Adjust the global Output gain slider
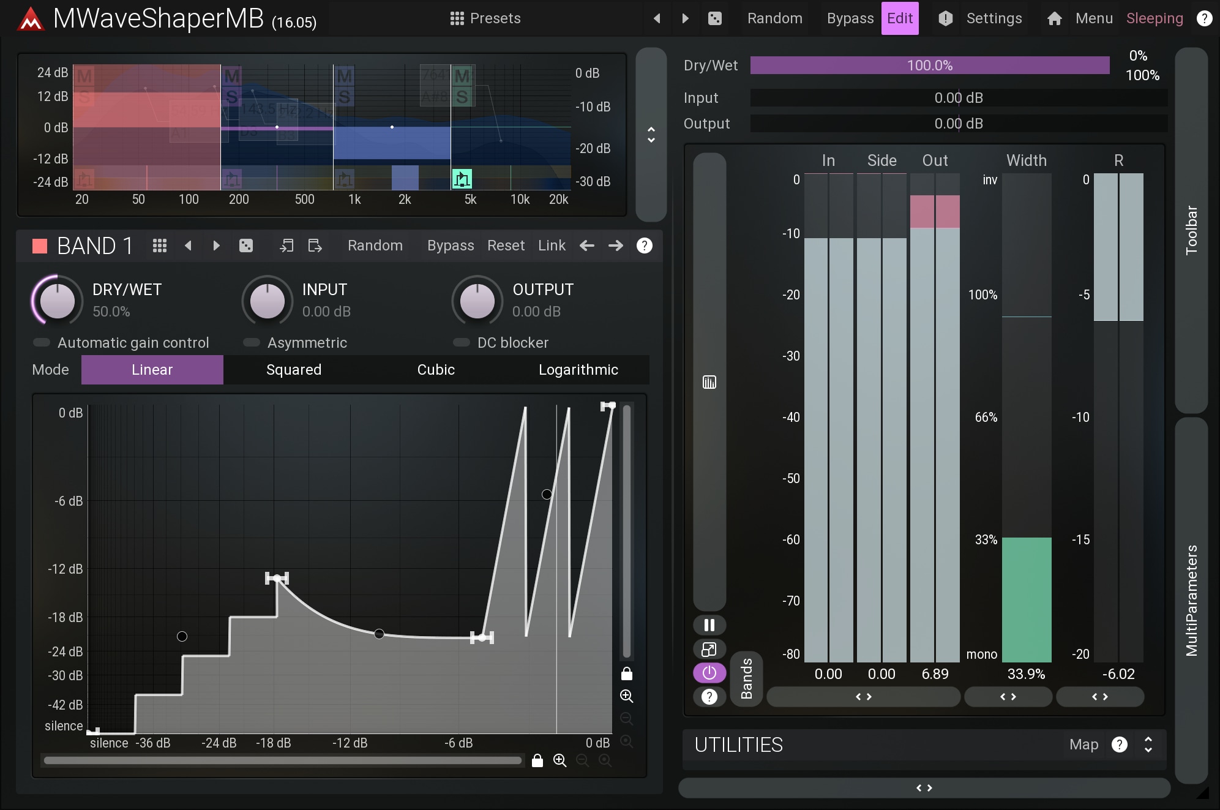The width and height of the screenshot is (1220, 810). pyautogui.click(x=959, y=124)
